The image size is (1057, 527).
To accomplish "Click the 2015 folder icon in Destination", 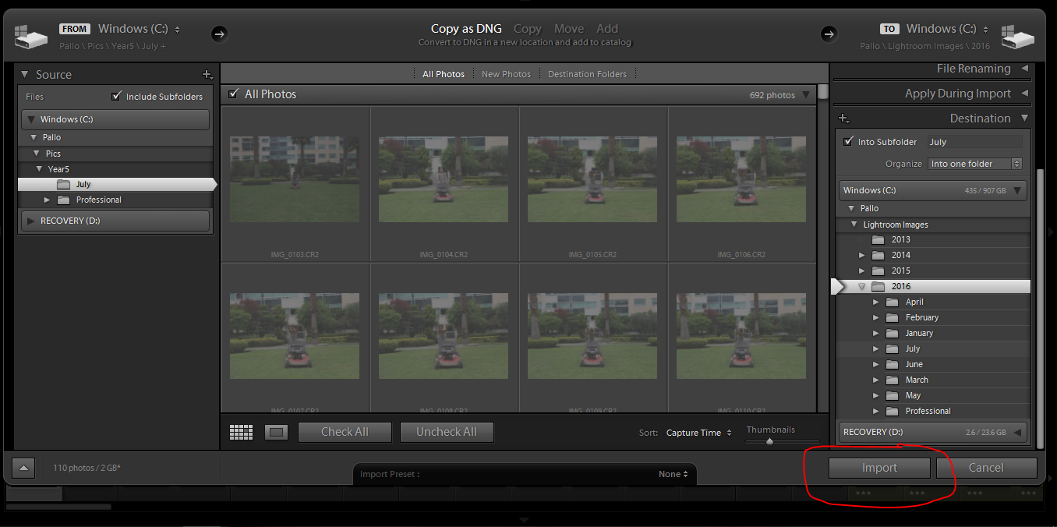I will [878, 271].
